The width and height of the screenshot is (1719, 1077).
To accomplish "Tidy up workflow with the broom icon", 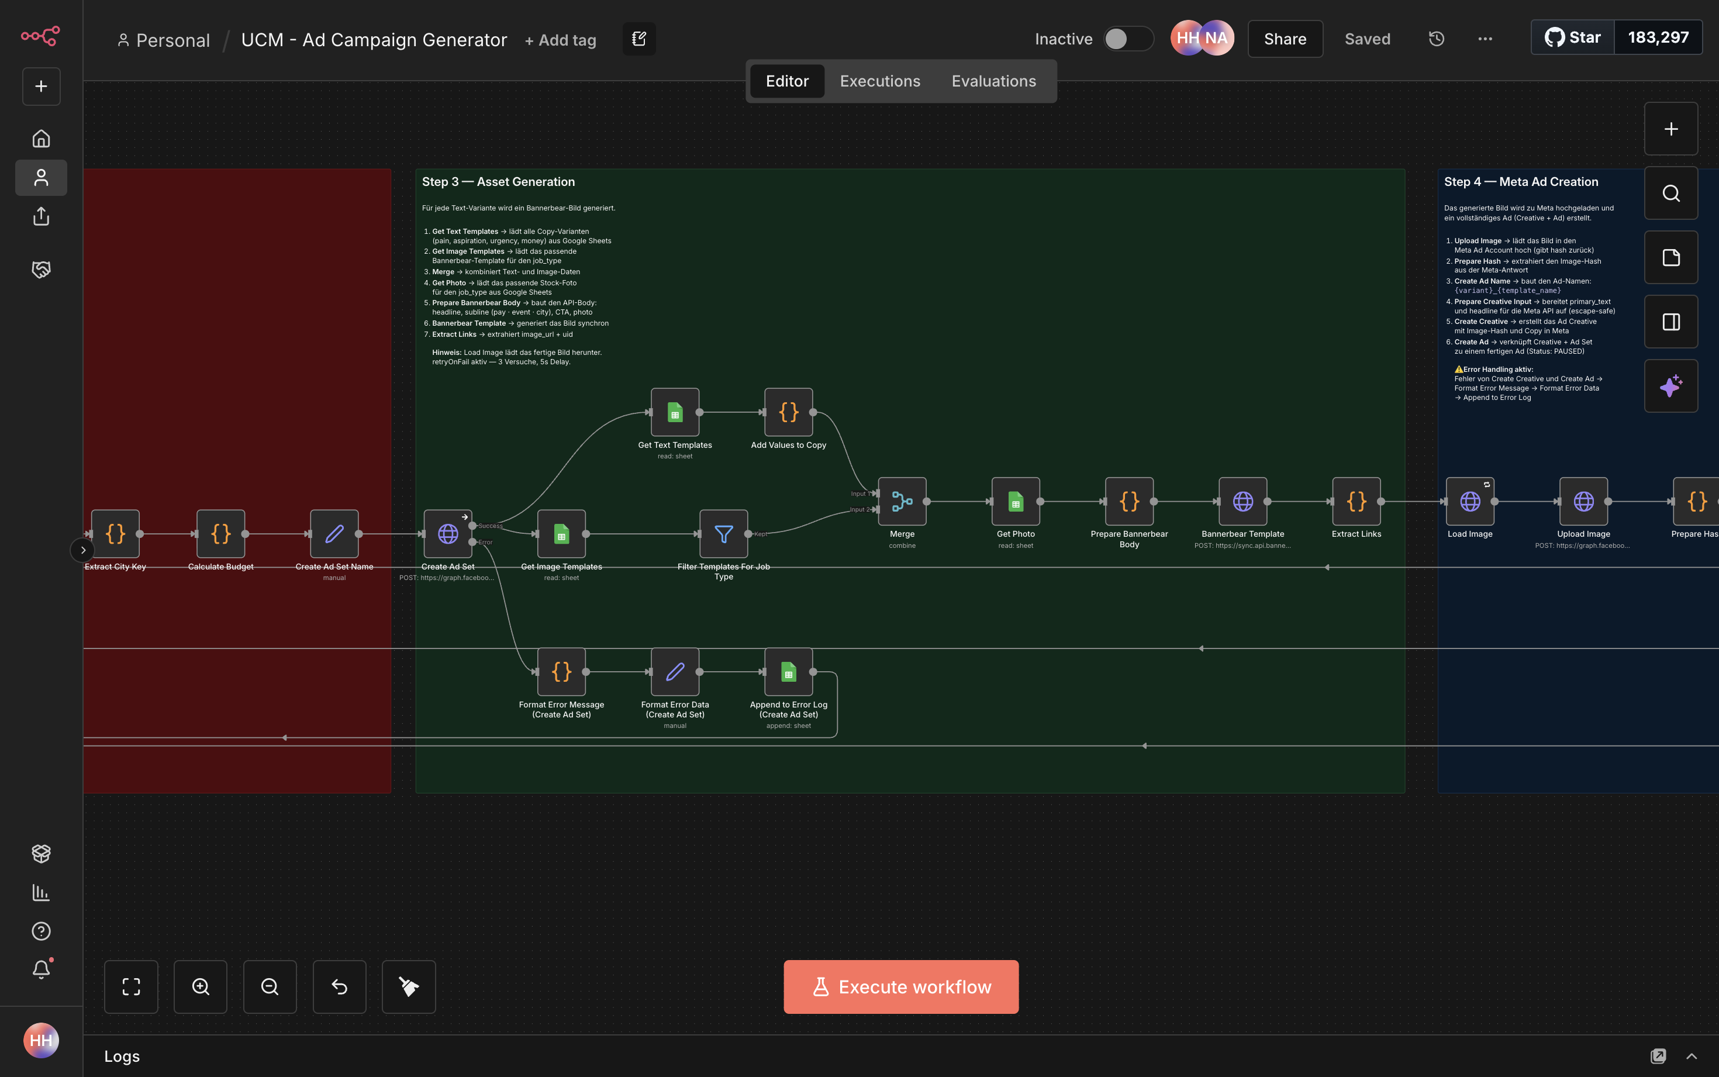I will click(x=408, y=986).
